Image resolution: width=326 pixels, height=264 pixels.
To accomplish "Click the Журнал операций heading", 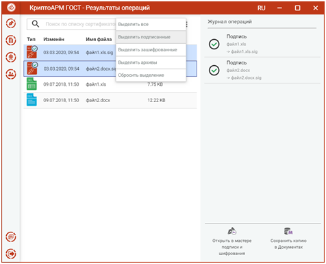I will pos(229,22).
